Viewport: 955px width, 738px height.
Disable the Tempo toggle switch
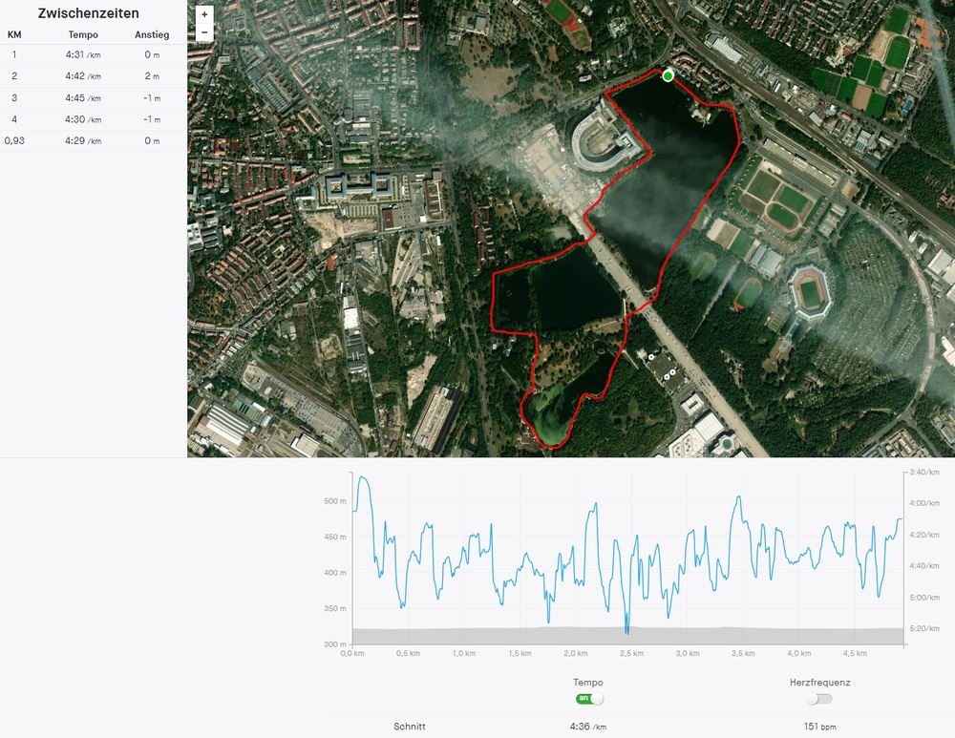(589, 699)
